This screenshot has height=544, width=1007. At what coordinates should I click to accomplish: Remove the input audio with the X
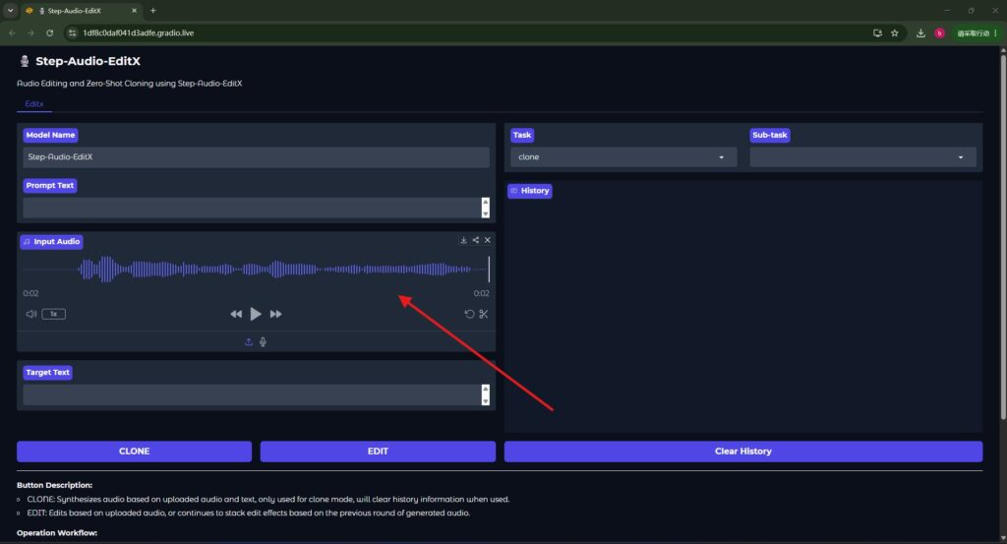[x=488, y=240]
